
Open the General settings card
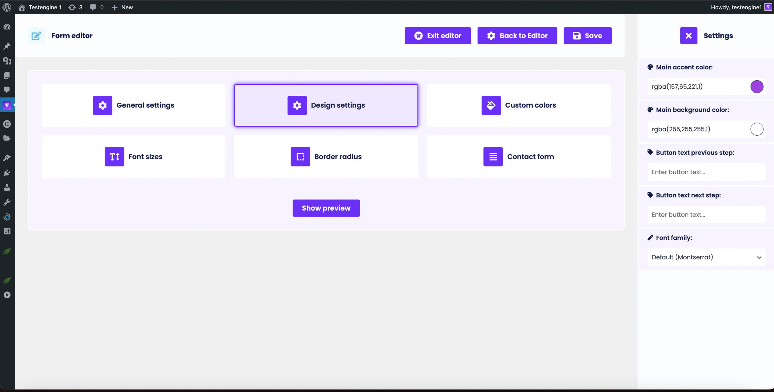click(133, 105)
